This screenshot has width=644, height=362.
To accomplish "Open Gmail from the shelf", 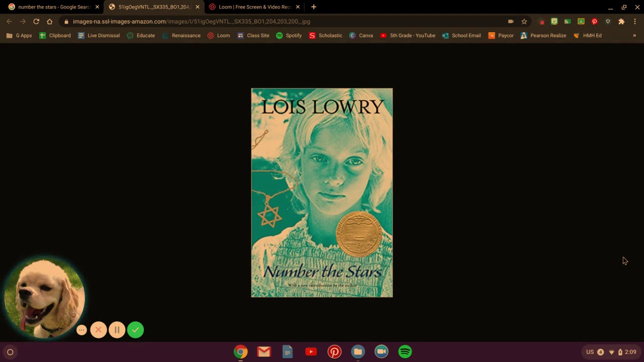I will [264, 352].
